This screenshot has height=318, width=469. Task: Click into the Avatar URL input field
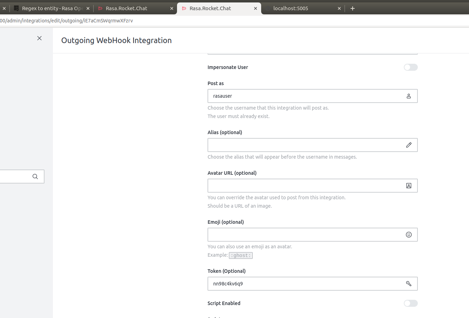coord(305,186)
